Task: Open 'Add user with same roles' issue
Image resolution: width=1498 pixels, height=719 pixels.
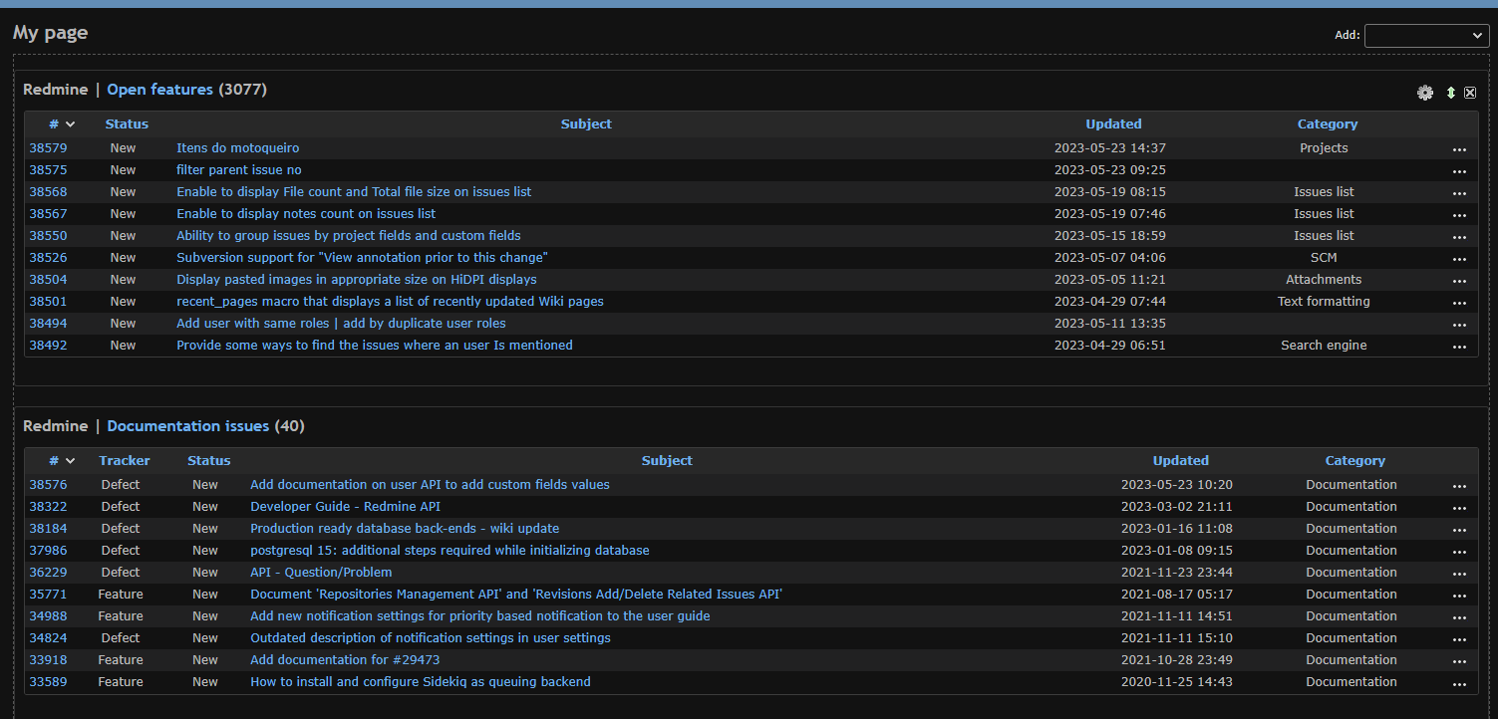Action: [x=341, y=324]
